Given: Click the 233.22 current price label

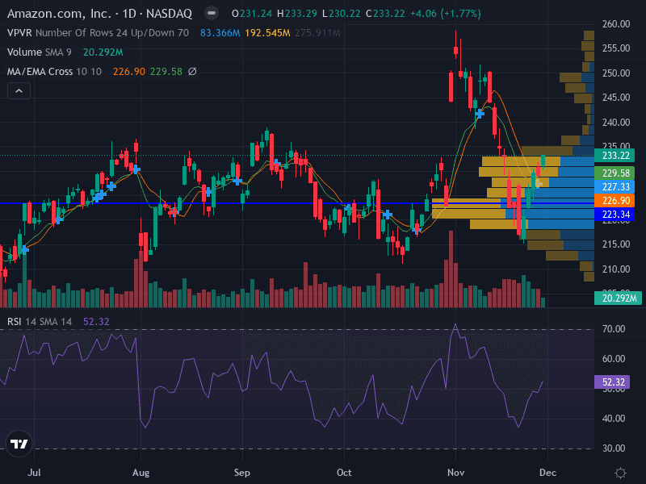Looking at the screenshot, I should tap(615, 156).
